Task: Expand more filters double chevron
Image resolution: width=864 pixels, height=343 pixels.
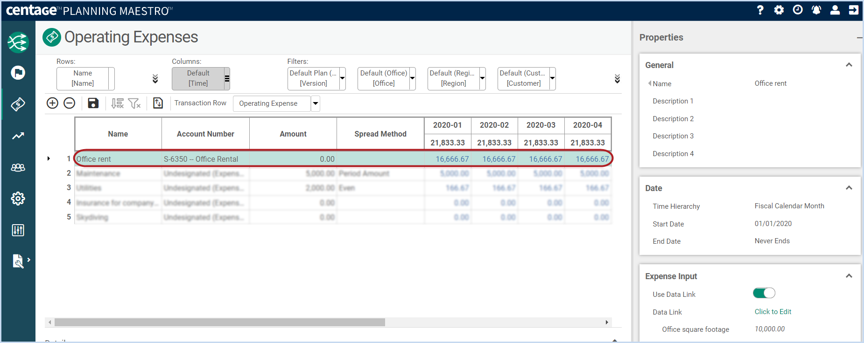Action: coord(617,79)
